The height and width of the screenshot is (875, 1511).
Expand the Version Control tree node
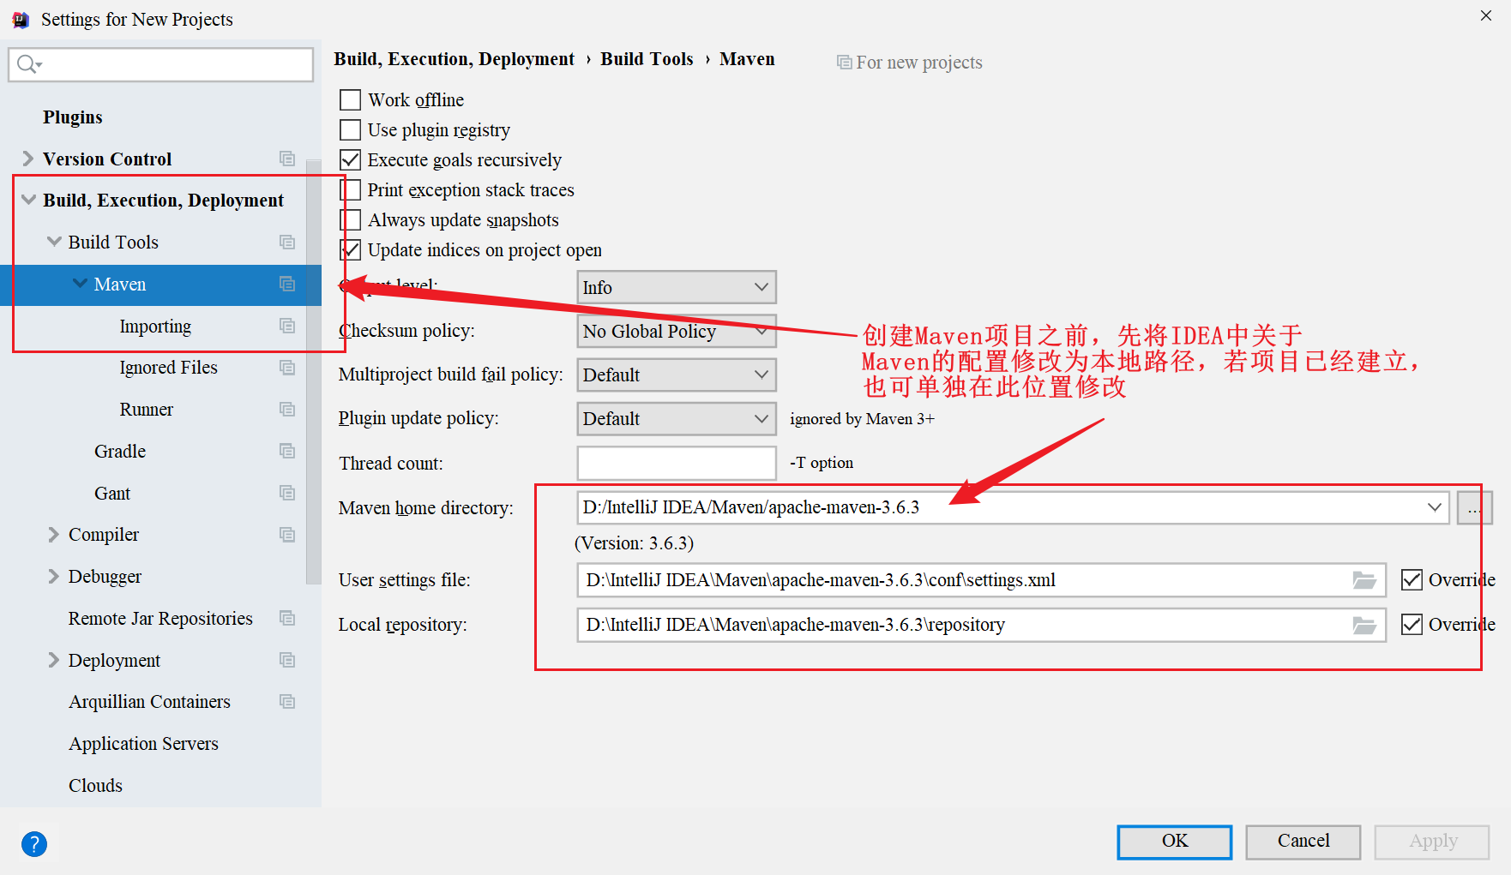click(27, 159)
